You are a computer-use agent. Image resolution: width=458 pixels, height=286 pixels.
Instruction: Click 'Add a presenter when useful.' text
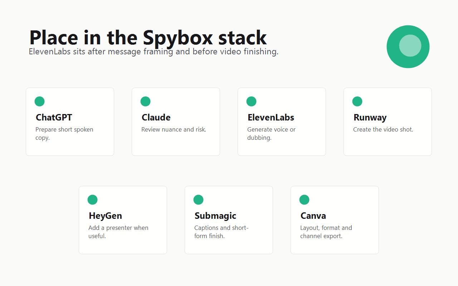118,232
